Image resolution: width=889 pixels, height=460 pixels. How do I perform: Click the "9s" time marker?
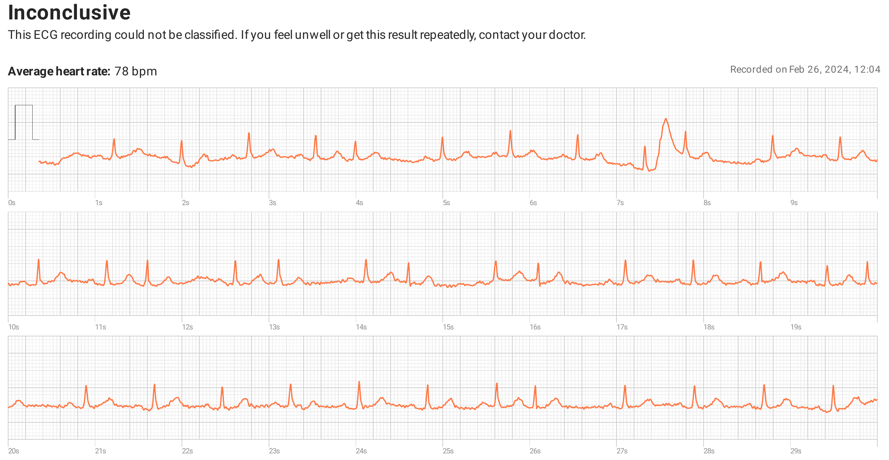click(794, 203)
